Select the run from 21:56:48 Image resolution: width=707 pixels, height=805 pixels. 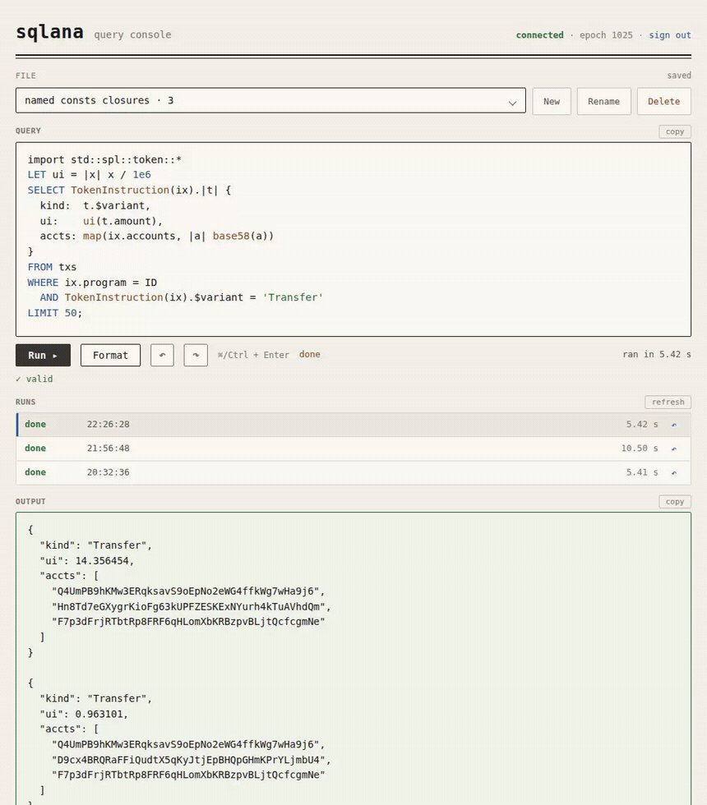(x=353, y=448)
